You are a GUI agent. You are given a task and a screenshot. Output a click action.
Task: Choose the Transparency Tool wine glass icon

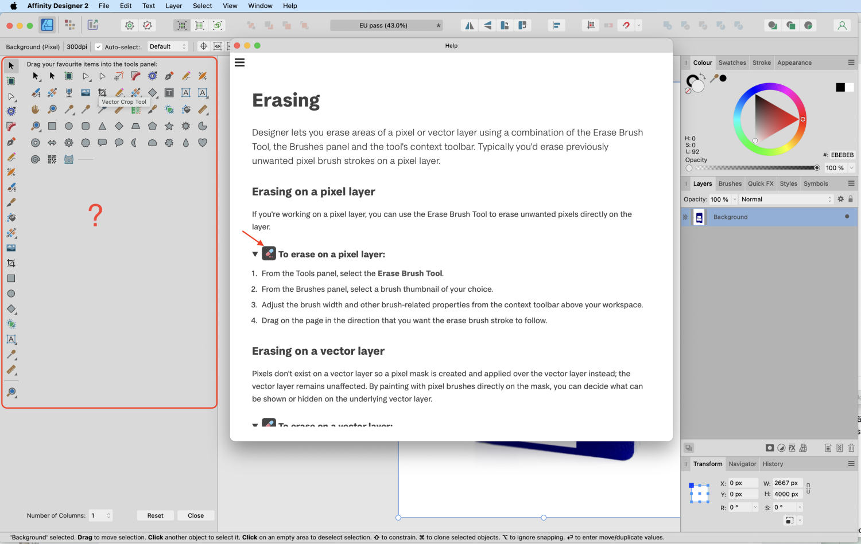tap(69, 92)
